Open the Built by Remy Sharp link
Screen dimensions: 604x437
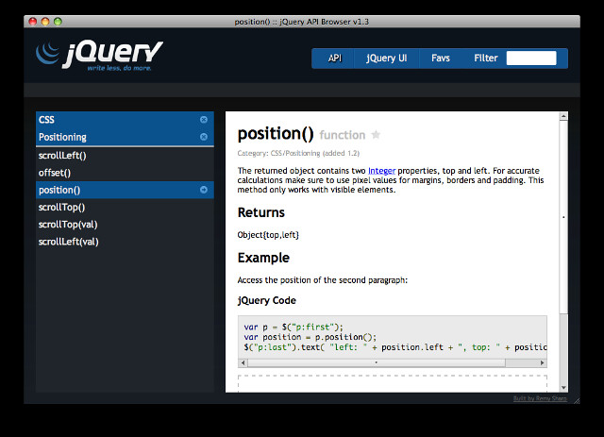point(540,398)
